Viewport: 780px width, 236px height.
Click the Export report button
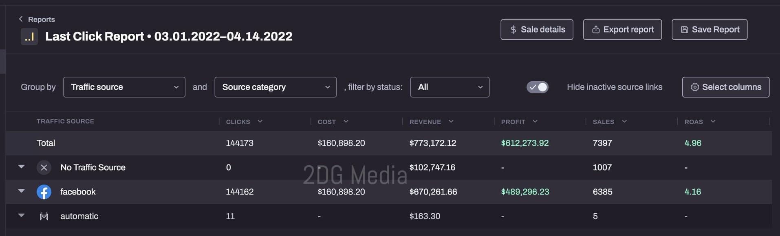[x=622, y=30]
